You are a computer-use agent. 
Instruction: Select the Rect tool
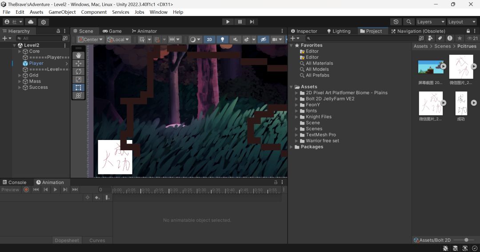(78, 87)
